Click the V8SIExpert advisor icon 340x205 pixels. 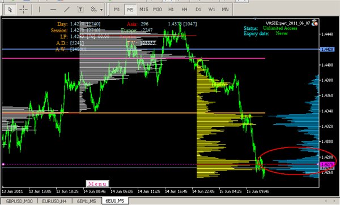click(x=314, y=23)
